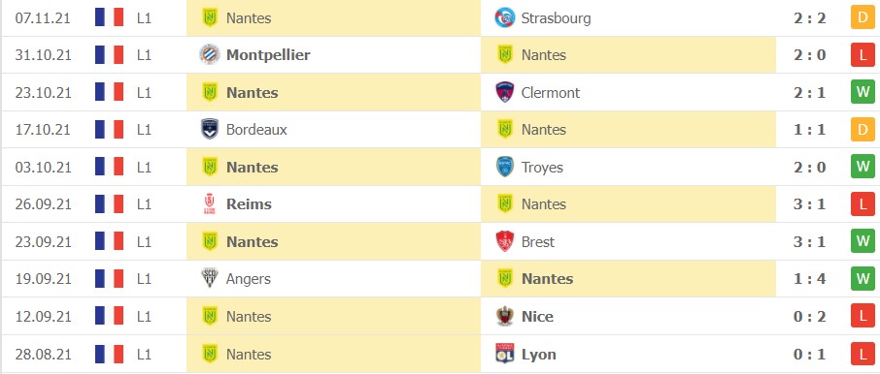Click the W result badge for Clermont match
This screenshot has width=880, height=374.
point(863,92)
